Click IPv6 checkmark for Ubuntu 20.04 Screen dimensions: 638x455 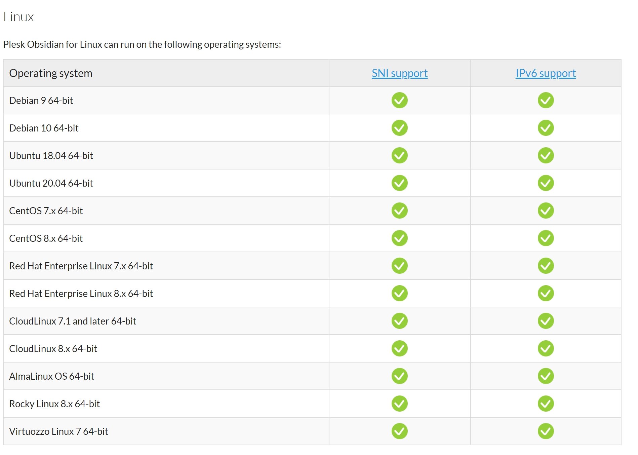tap(546, 183)
